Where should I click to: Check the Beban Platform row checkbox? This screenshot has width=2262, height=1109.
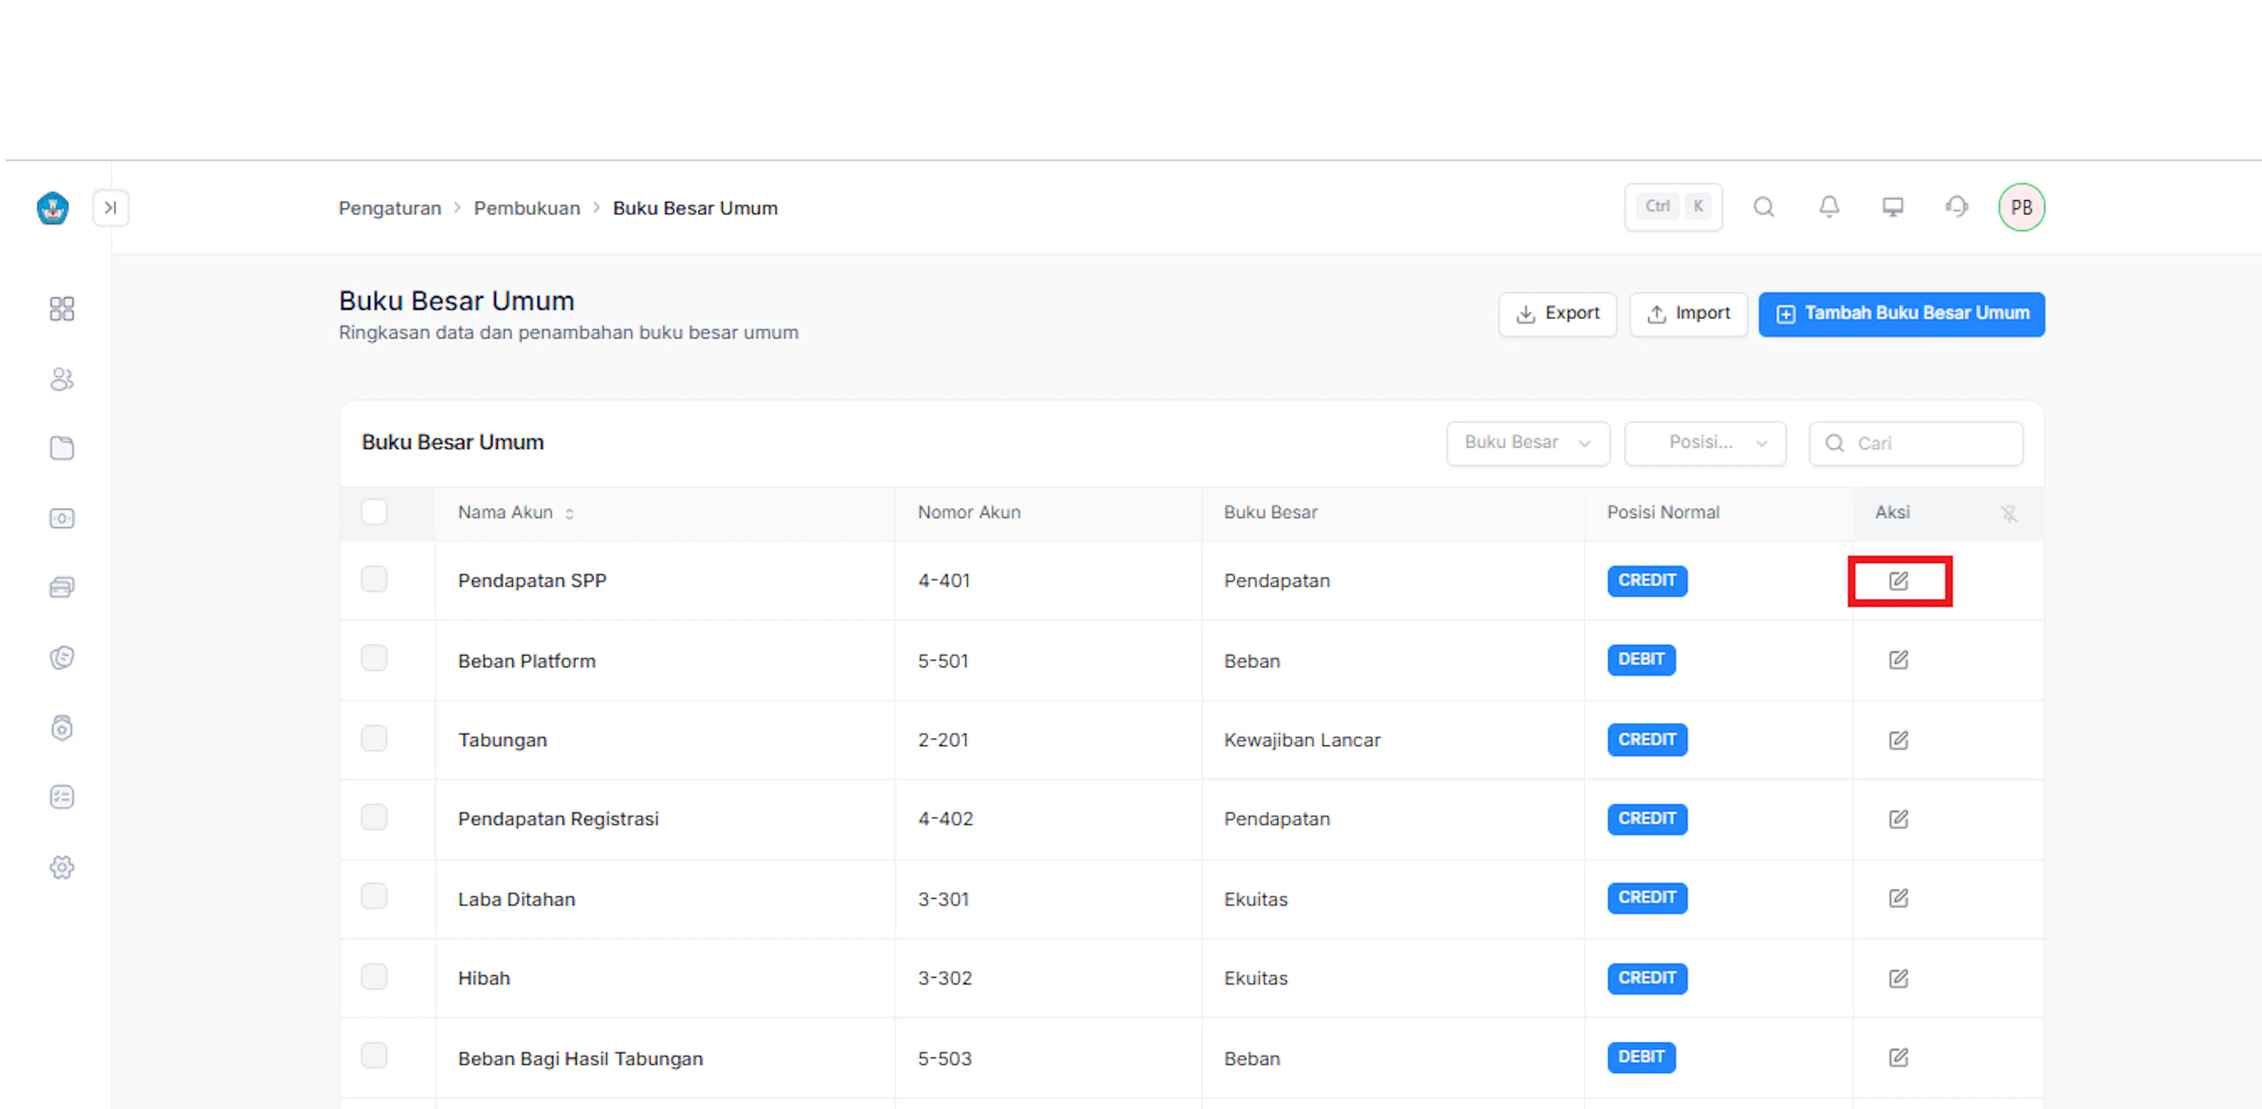[x=374, y=658]
